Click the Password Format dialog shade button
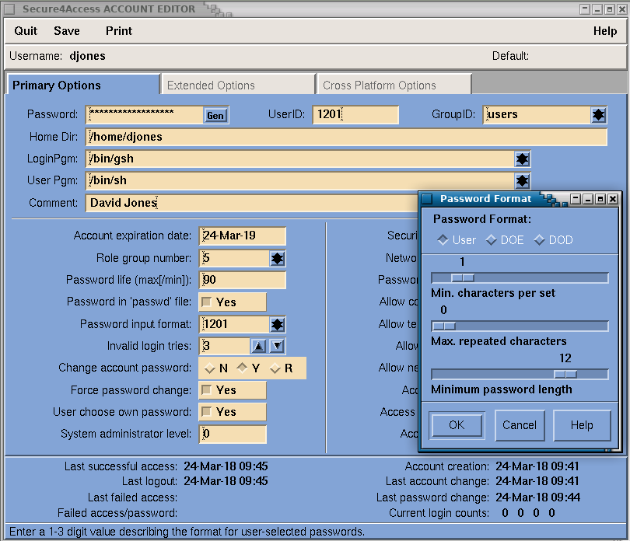Viewport: 630px width, 541px height. tap(576, 199)
